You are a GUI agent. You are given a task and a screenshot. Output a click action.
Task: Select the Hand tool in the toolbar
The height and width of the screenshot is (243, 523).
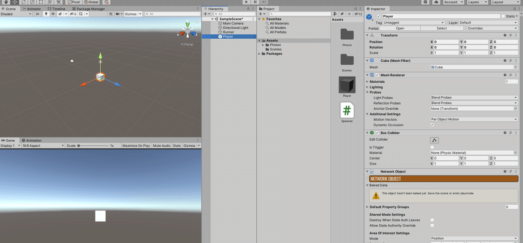6,2
